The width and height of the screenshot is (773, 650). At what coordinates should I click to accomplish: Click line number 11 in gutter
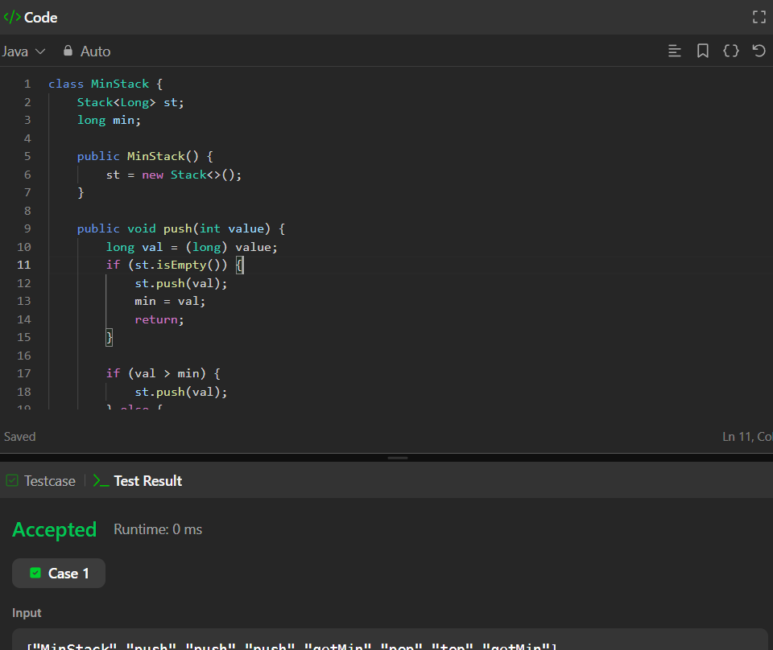click(x=23, y=265)
